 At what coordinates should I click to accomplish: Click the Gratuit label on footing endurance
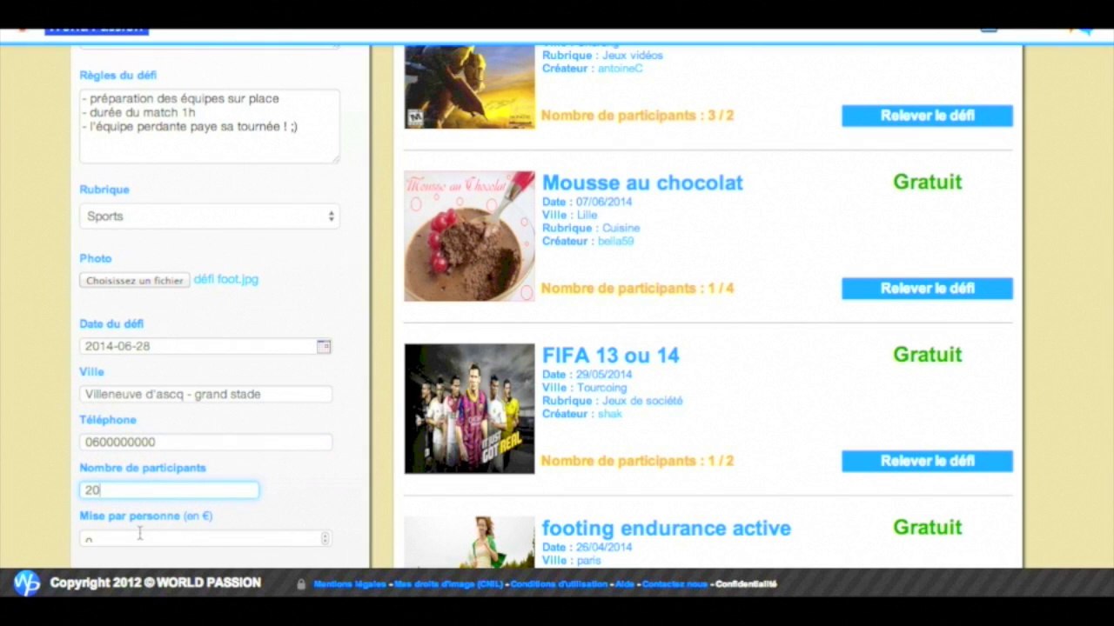[x=928, y=527]
